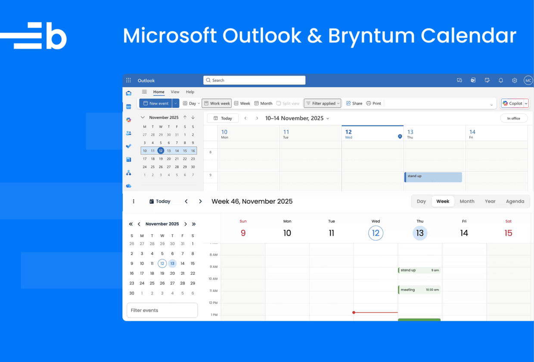Switch to the View ribbon tab
The image size is (534, 362).
pos(175,92)
